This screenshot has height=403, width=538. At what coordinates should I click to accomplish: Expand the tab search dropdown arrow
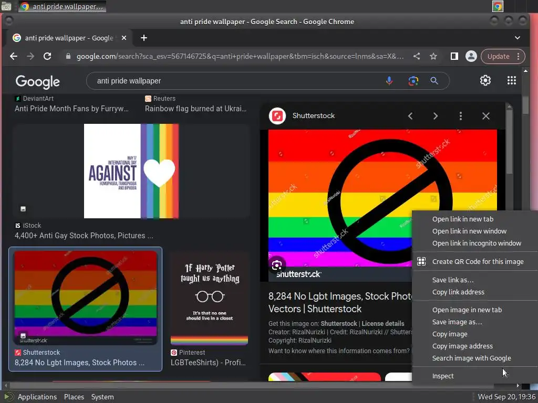pos(517,38)
